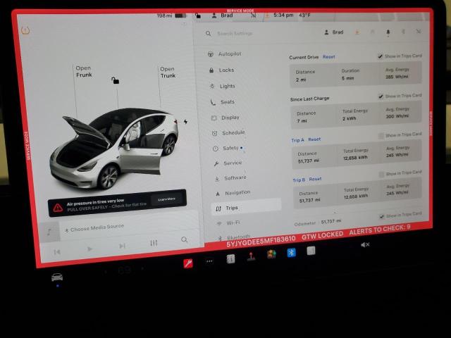Uncheck Show in Trips Card for Current Drive
451x338 pixels.
tap(381, 56)
